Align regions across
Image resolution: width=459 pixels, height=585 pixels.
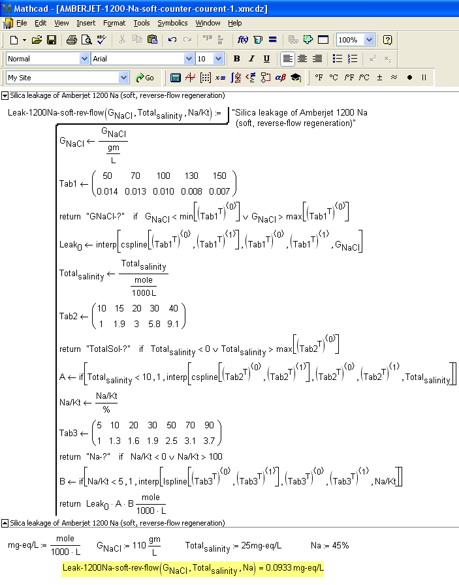[x=207, y=39]
